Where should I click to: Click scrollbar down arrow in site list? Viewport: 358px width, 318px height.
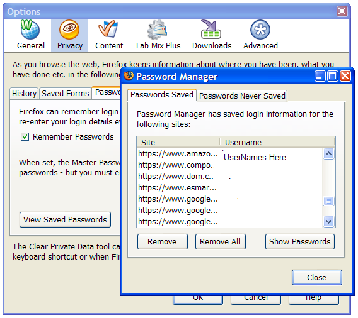[x=329, y=221]
